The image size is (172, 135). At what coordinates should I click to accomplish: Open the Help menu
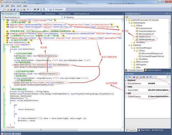pyautogui.click(x=25, y=6)
